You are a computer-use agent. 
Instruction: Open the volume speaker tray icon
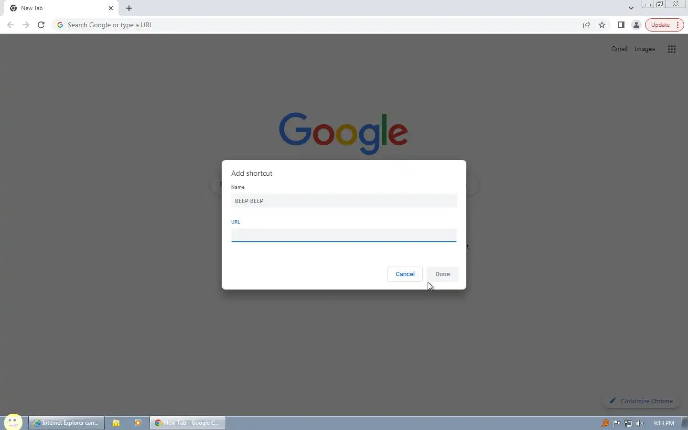(640, 423)
